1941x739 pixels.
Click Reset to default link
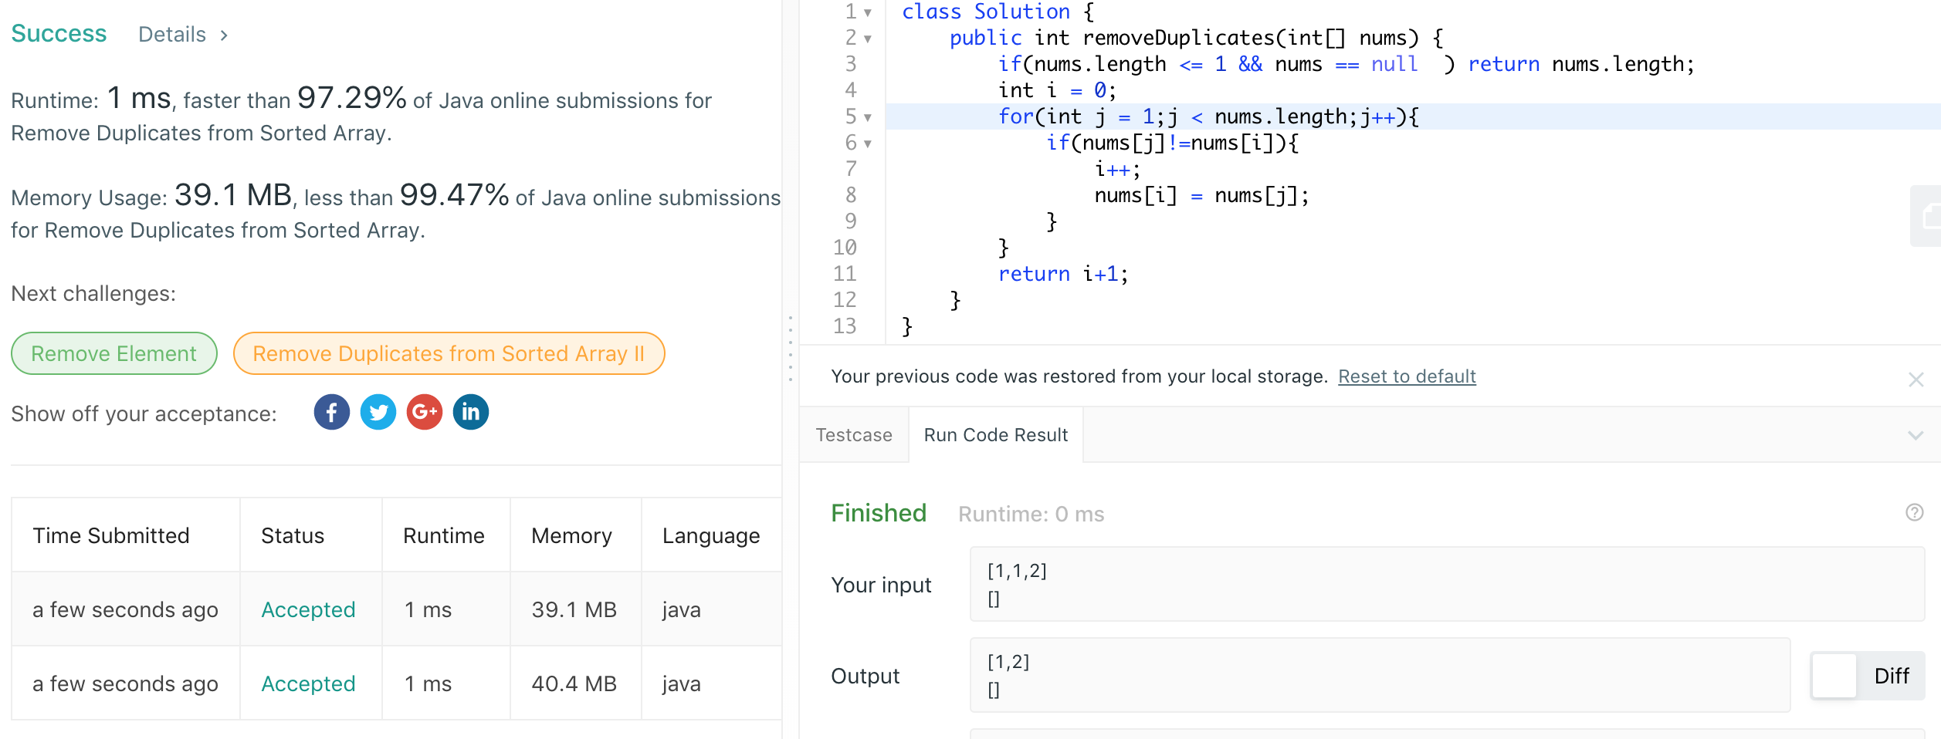[1407, 376]
